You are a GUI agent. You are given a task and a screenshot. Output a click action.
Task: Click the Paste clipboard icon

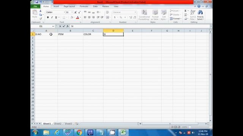35,12
